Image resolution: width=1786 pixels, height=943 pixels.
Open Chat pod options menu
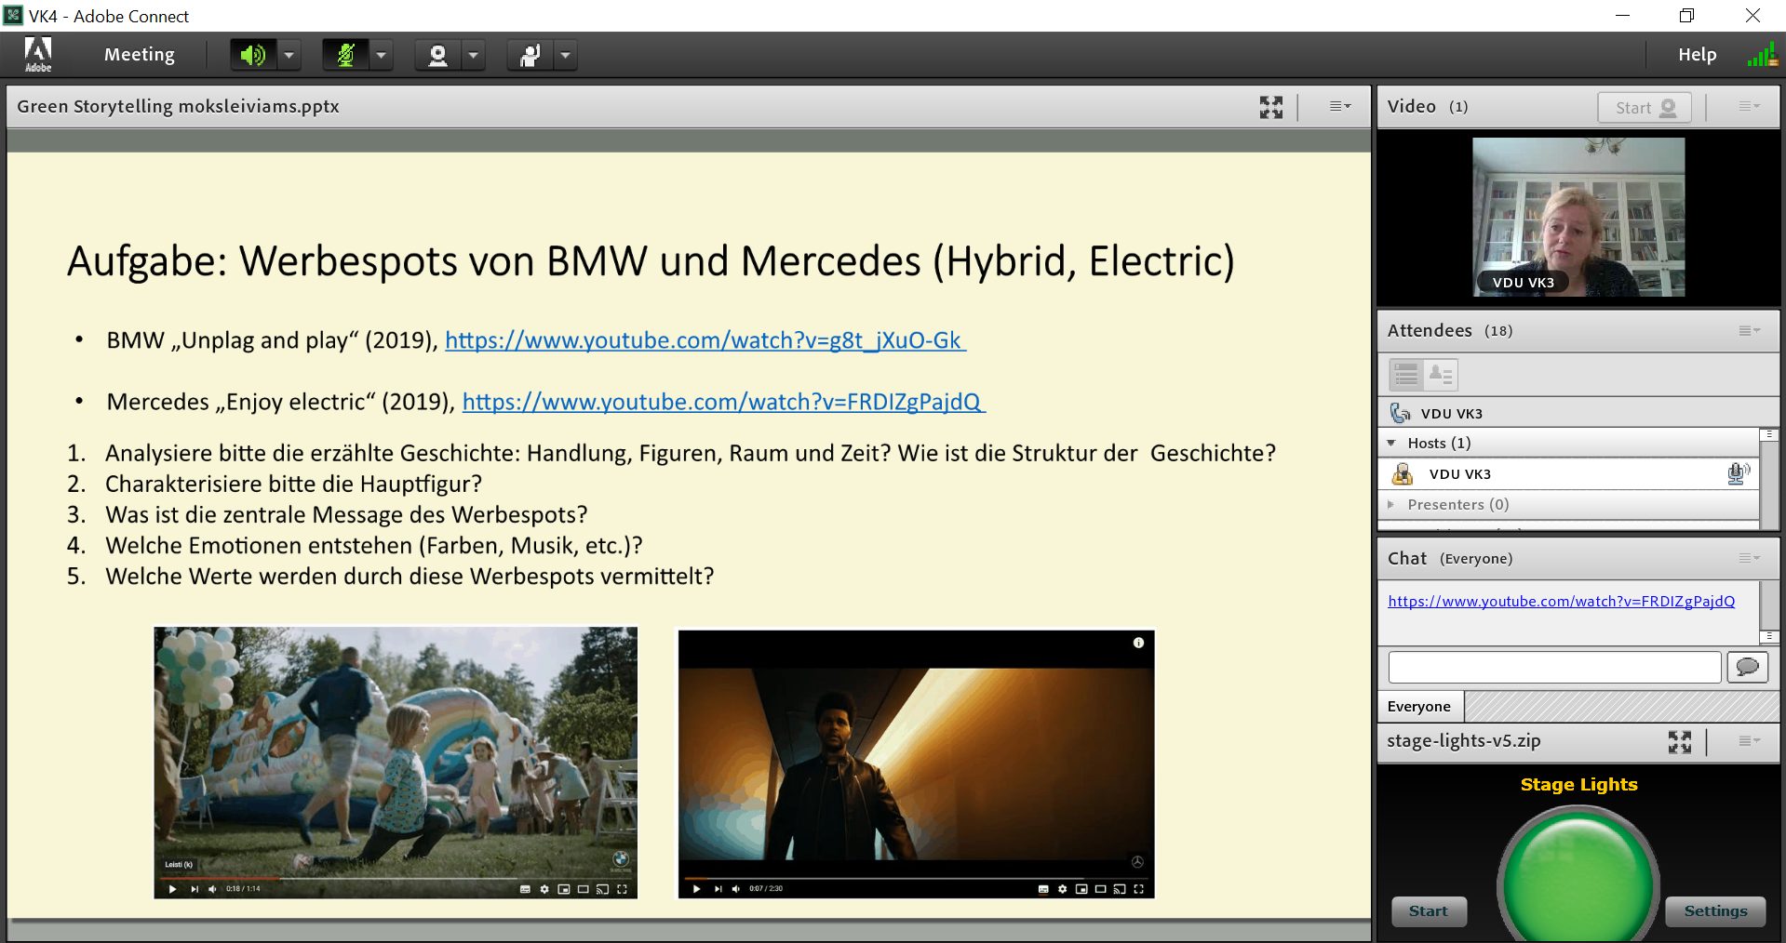[x=1749, y=558]
